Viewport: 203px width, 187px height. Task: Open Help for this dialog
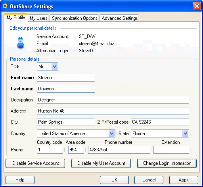[20, 180]
